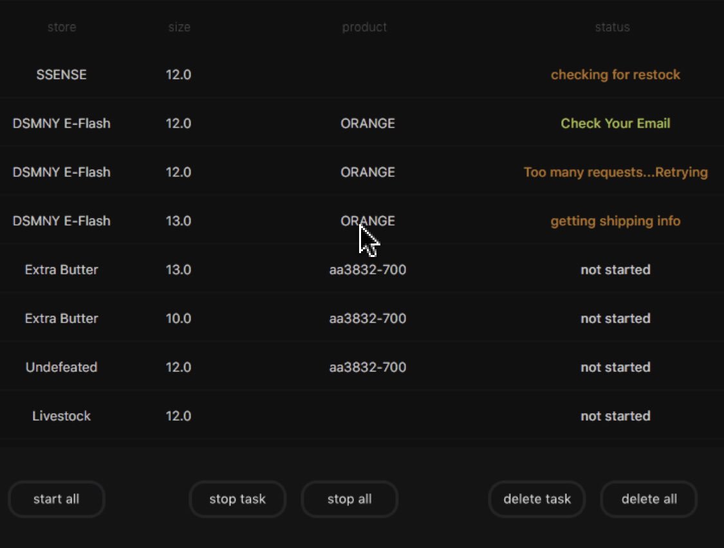
Task: Stop all running tasks
Action: [349, 499]
